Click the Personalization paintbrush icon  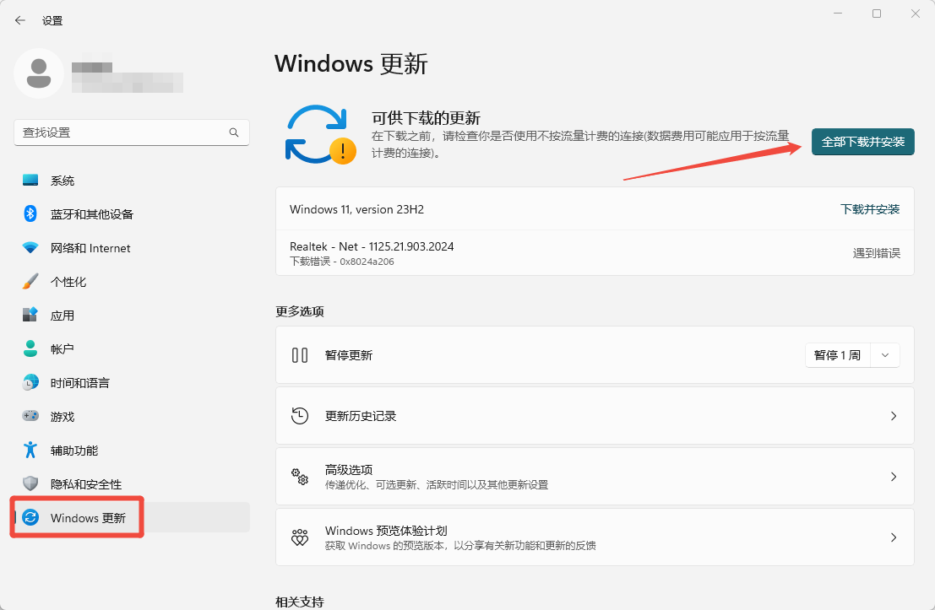click(30, 282)
